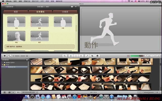Click the 享受 他們 的 - 美好時光 title bar
The height and width of the screenshot is (101, 162).
pos(39,46)
